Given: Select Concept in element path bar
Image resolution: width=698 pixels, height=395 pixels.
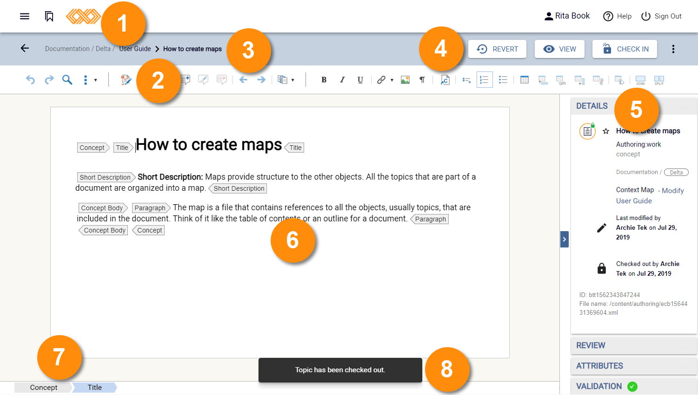Looking at the screenshot, I should 44,388.
